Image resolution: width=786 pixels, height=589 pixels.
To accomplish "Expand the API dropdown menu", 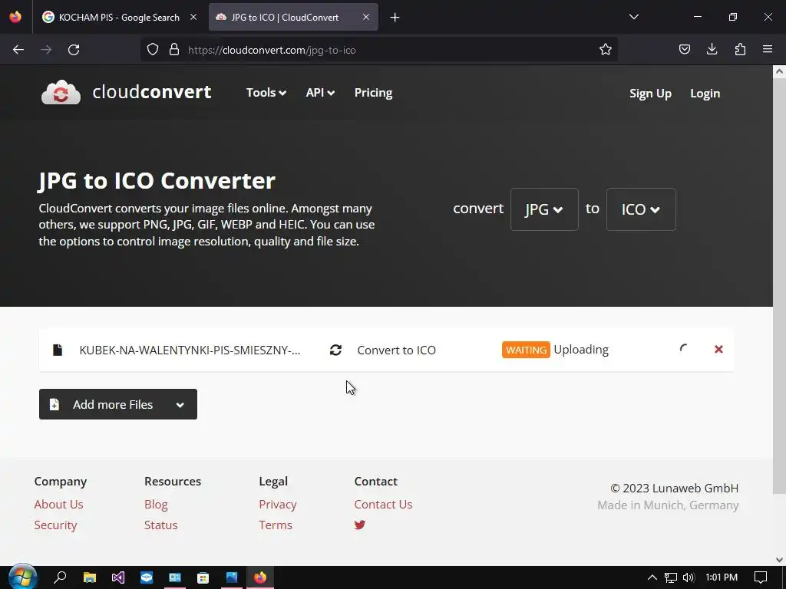I will pyautogui.click(x=320, y=93).
